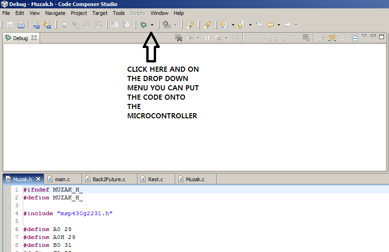Click the Suspend pause icon
The image size is (389, 252).
click(207, 38)
